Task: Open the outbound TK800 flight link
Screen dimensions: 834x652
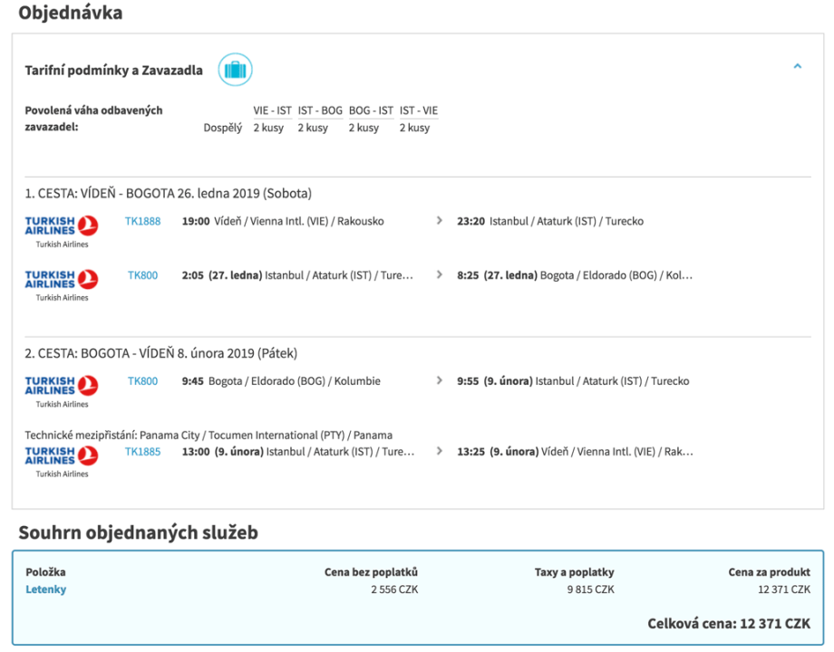Action: tap(142, 275)
